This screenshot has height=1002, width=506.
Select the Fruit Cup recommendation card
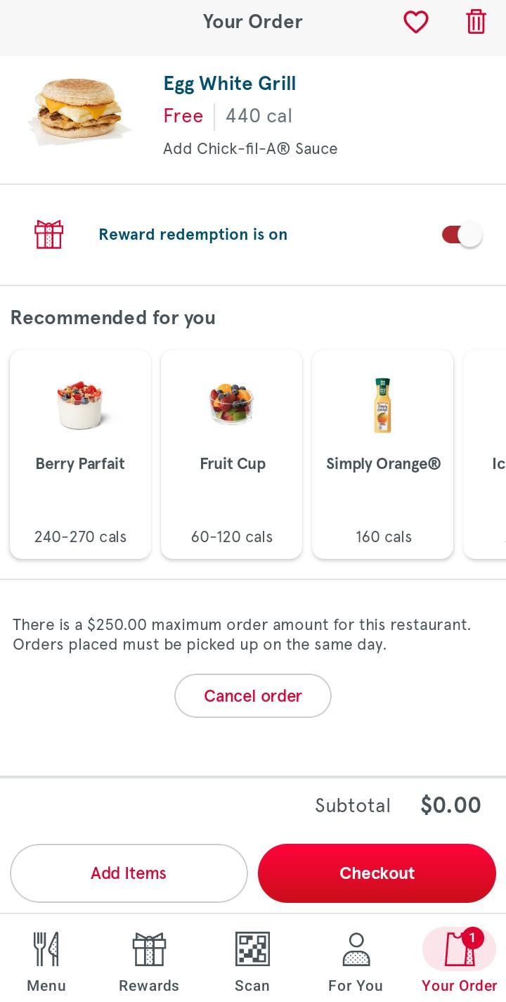pos(232,454)
